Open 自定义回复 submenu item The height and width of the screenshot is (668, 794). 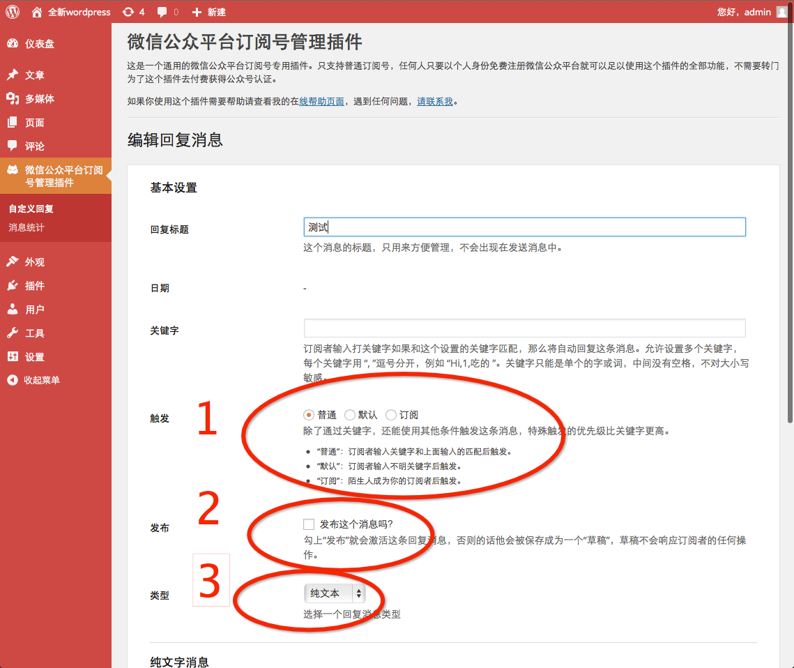[x=31, y=208]
